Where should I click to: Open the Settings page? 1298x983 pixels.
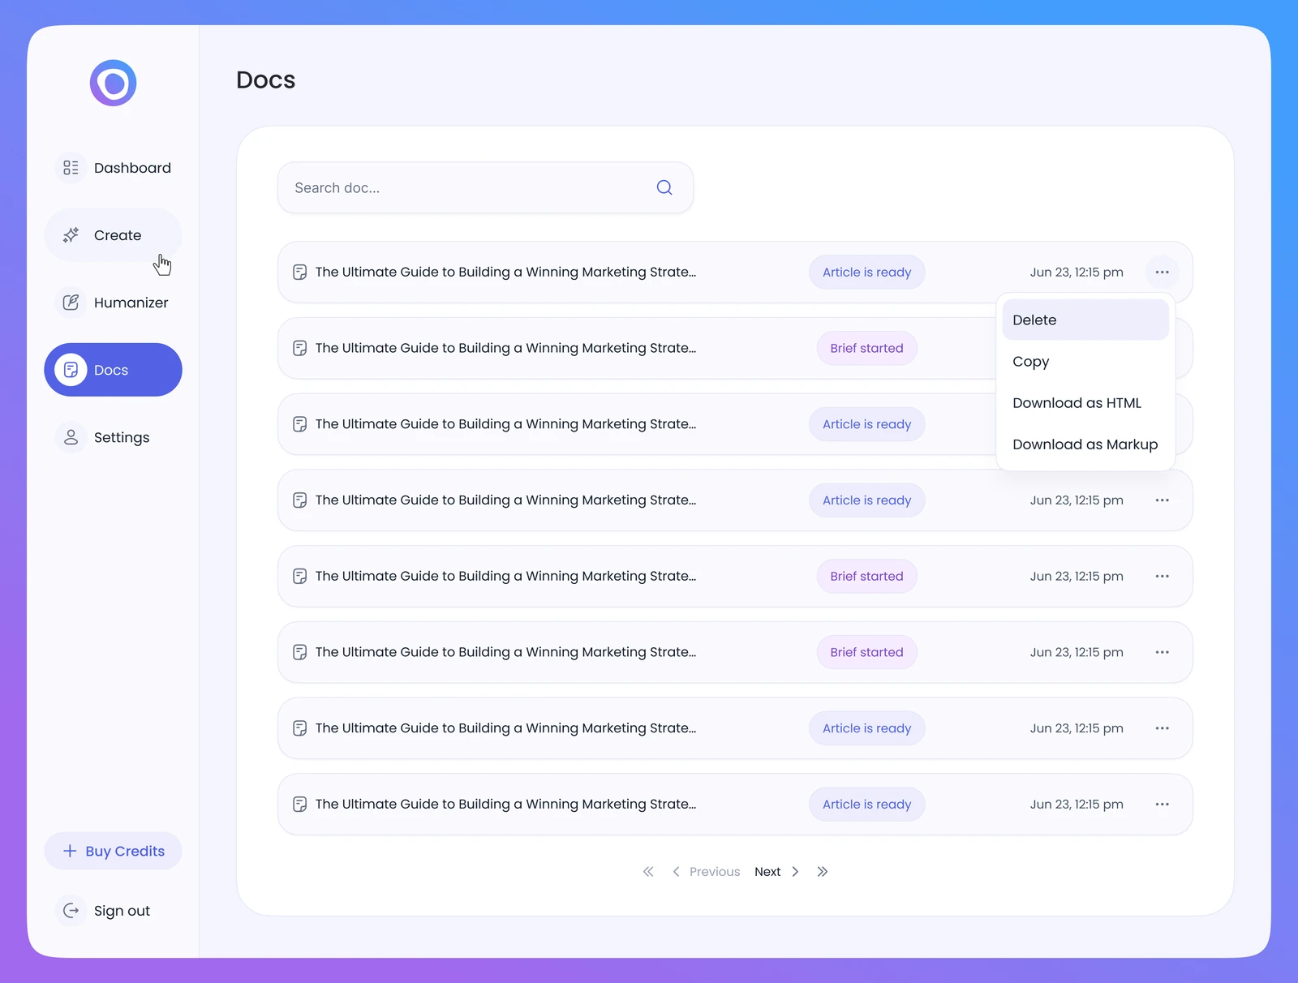coord(113,437)
